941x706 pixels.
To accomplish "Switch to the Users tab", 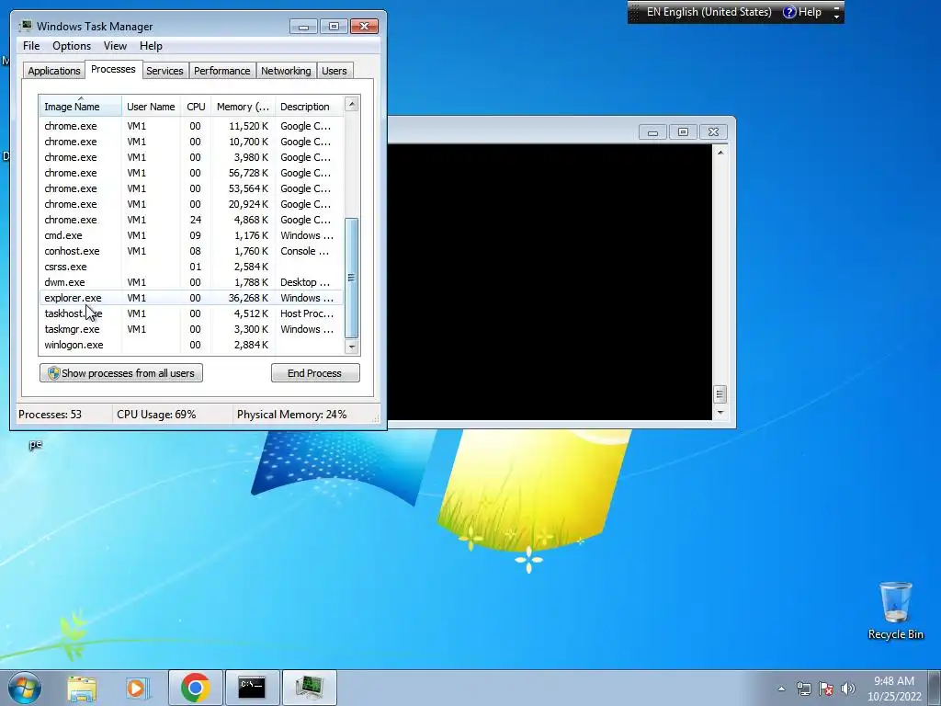I will [334, 71].
